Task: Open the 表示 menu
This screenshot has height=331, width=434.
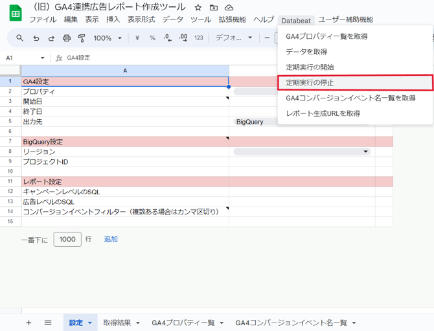Action: tap(92, 19)
